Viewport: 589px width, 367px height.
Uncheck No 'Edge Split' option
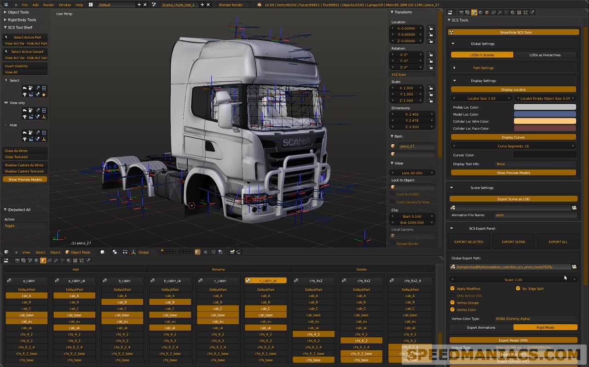coord(518,288)
